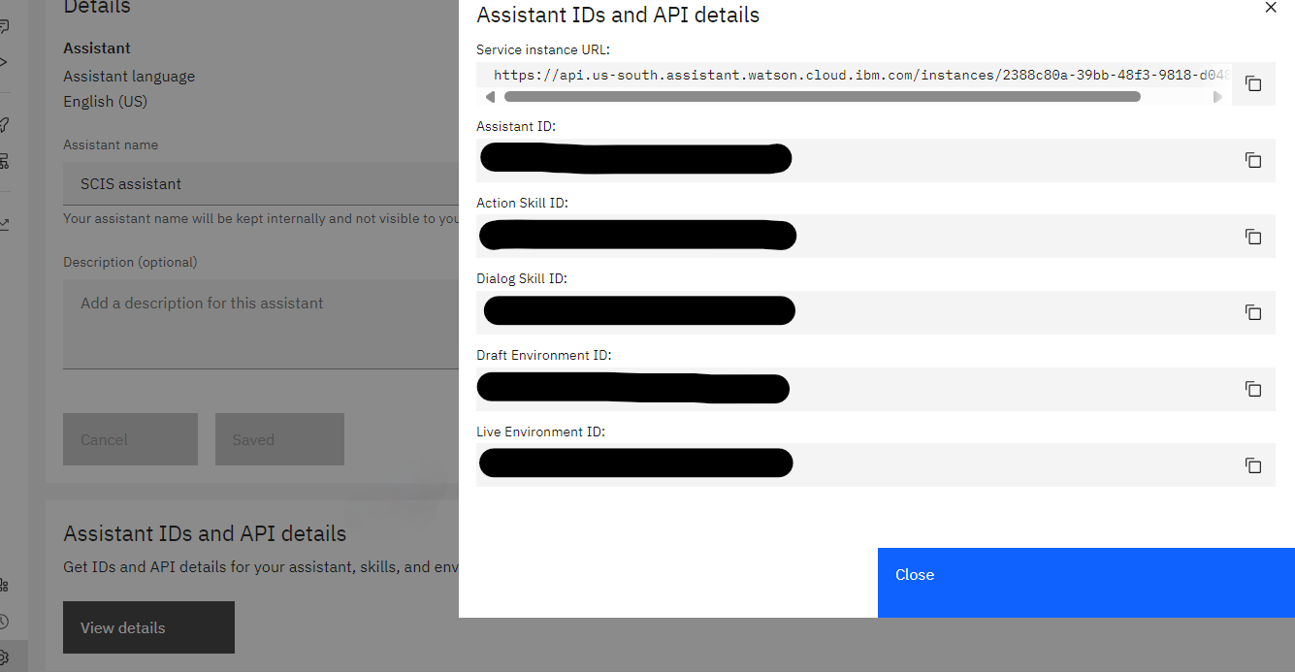Copy the Dialog Skill ID
Viewport: 1295px width, 672px height.
pos(1253,312)
